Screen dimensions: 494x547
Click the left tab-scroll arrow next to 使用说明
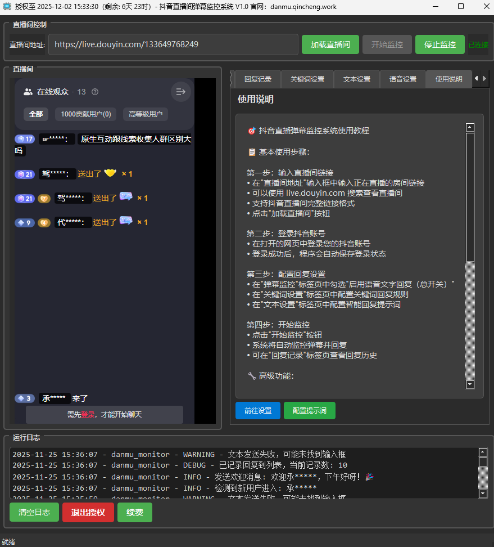pyautogui.click(x=477, y=79)
